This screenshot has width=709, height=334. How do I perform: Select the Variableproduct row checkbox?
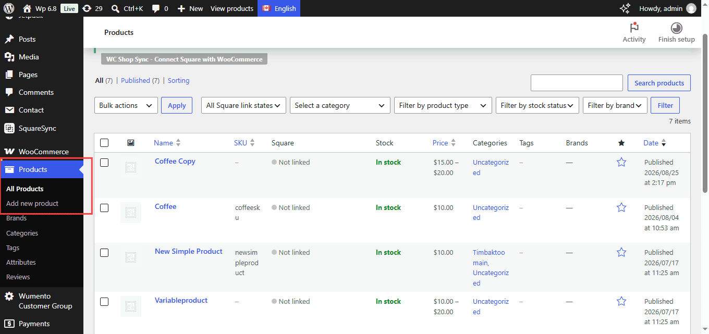click(104, 302)
